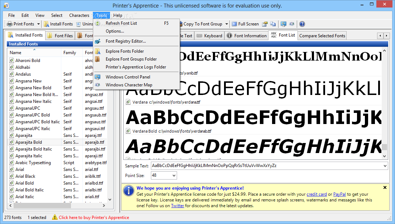This screenshot has width=395, height=224.
Task: Open the Select menu
Action: pyautogui.click(x=57, y=15)
